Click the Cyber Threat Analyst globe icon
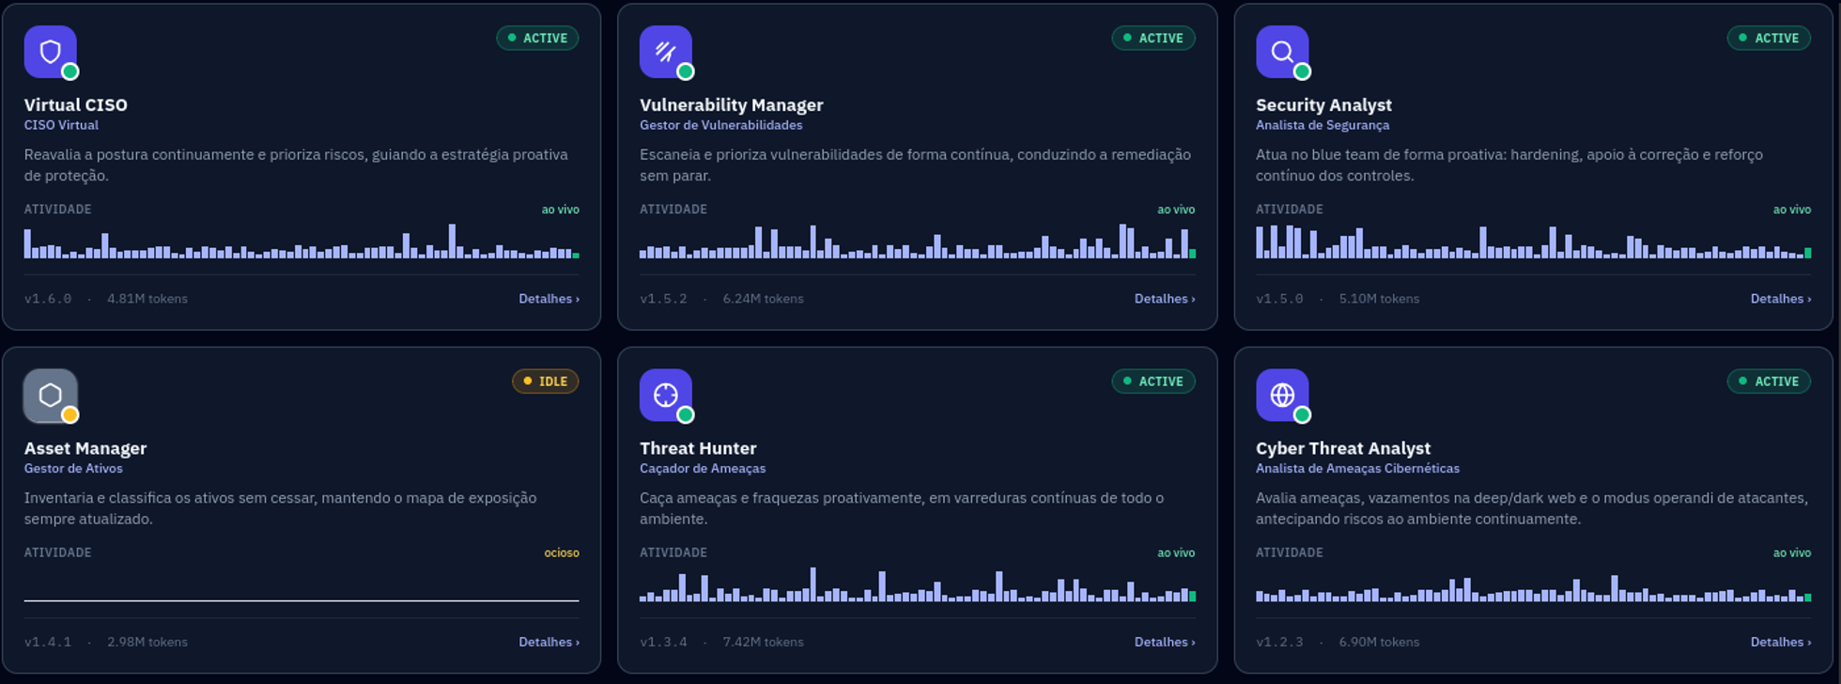The image size is (1841, 684). click(x=1282, y=396)
